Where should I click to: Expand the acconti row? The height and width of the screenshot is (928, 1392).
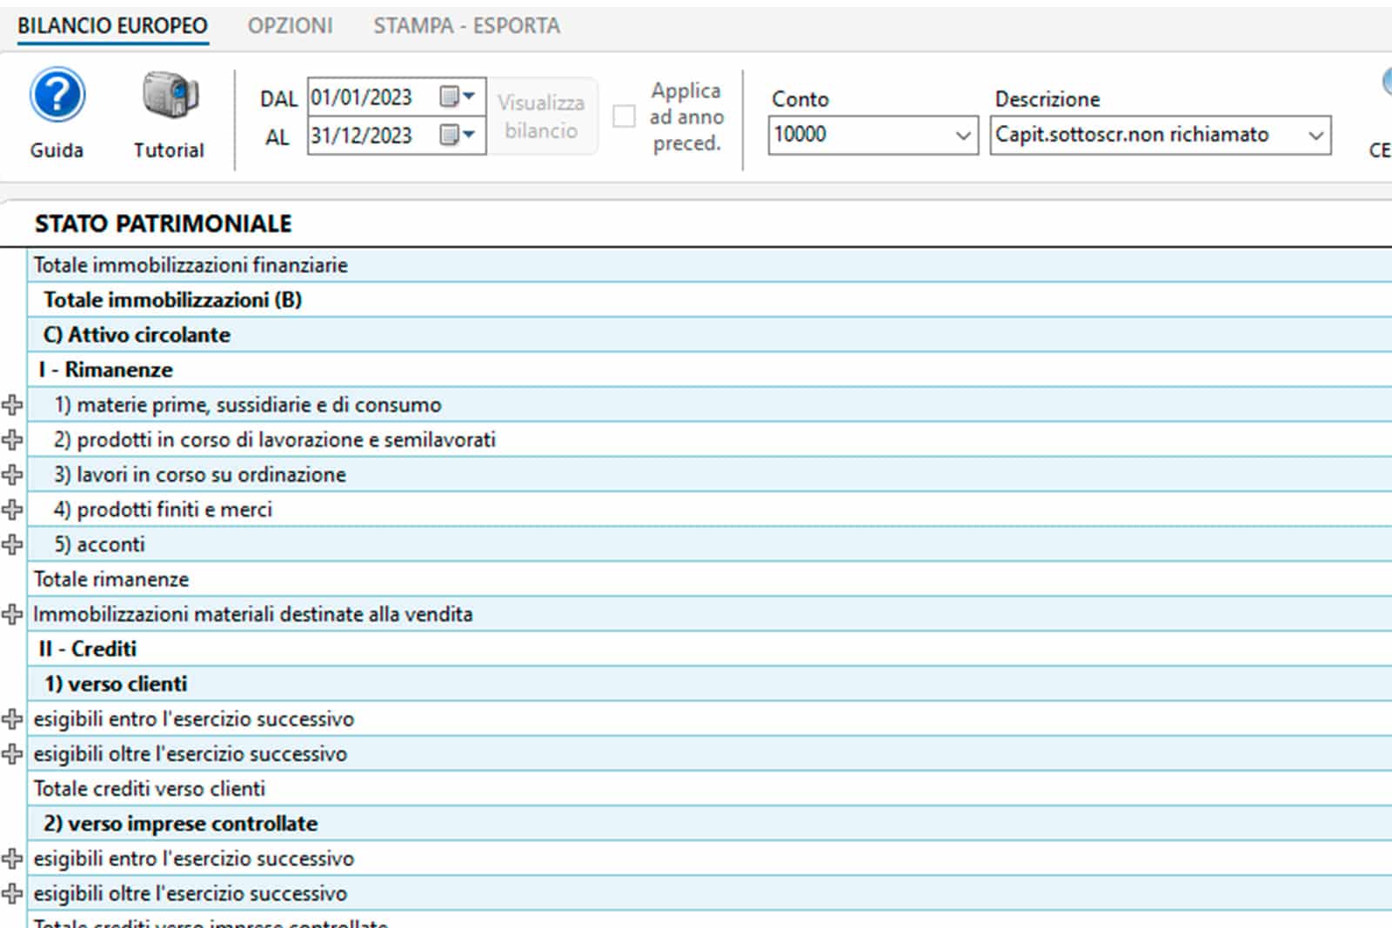(x=12, y=544)
